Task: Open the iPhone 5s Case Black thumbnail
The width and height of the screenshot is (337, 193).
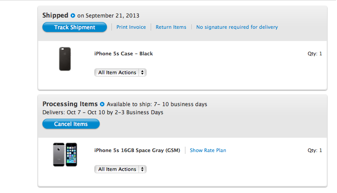Action: (x=65, y=59)
